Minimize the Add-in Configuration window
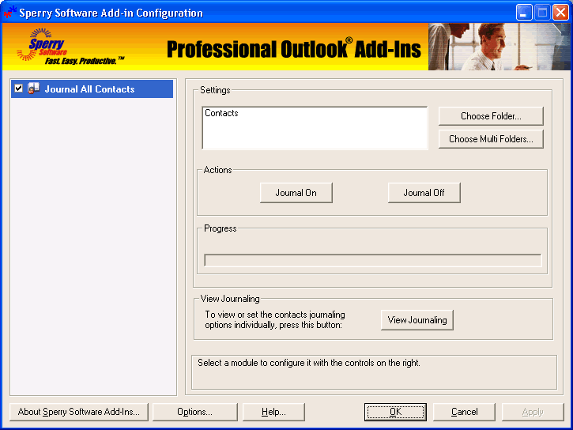This screenshot has width=573, height=430. coord(524,13)
